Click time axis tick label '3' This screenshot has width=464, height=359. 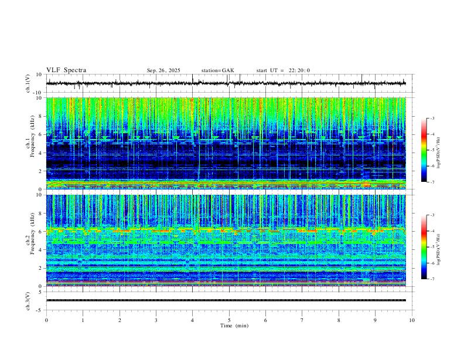[156, 320]
